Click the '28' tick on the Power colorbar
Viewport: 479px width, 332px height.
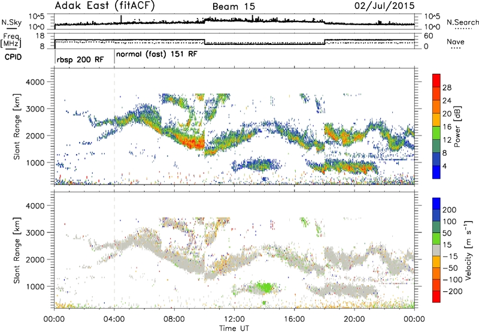447,87
